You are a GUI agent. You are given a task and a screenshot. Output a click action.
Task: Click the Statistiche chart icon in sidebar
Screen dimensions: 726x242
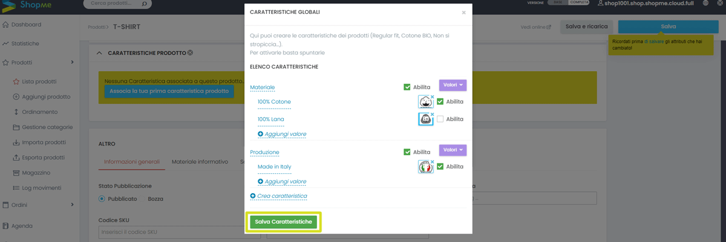pyautogui.click(x=5, y=43)
